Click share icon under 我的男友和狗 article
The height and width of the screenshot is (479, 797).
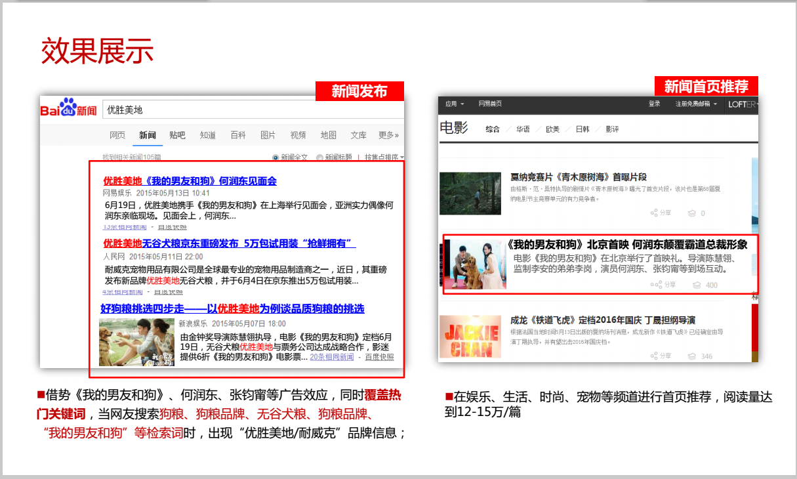pyautogui.click(x=655, y=285)
